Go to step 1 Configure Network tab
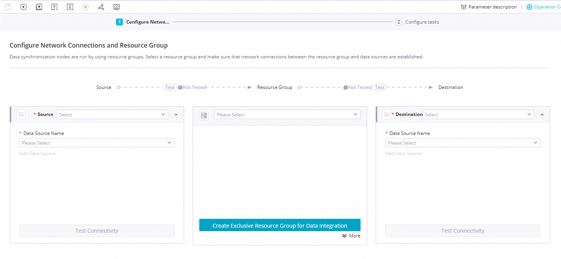561x259 pixels. tap(143, 22)
